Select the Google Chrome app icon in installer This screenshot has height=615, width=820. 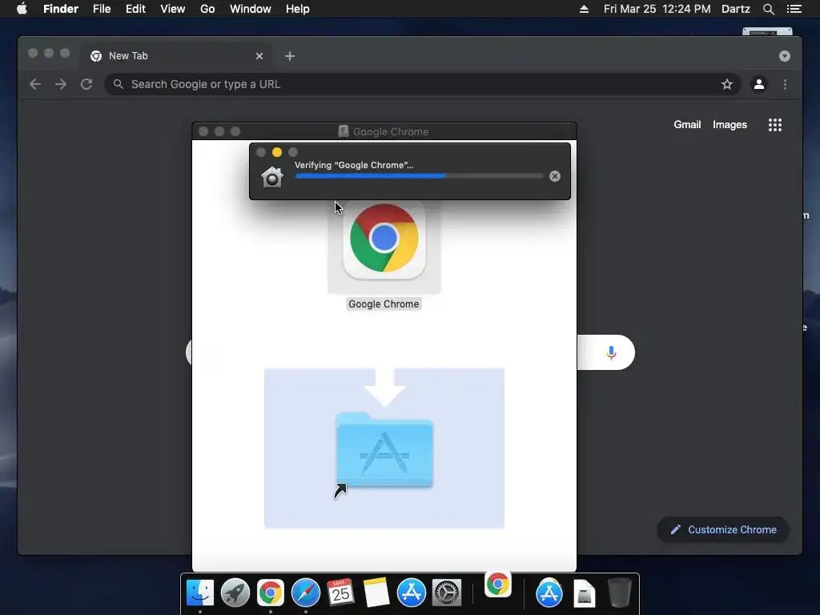click(x=384, y=239)
